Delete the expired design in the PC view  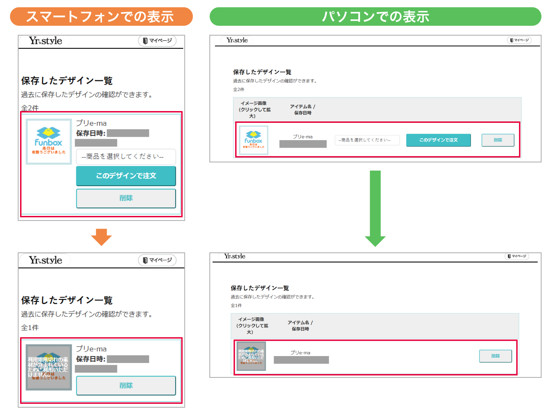495,356
